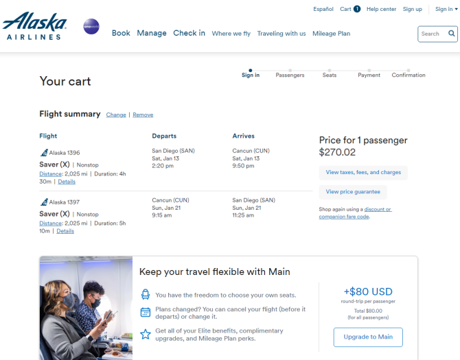Click the oneworld alliance badge icon

(x=91, y=26)
